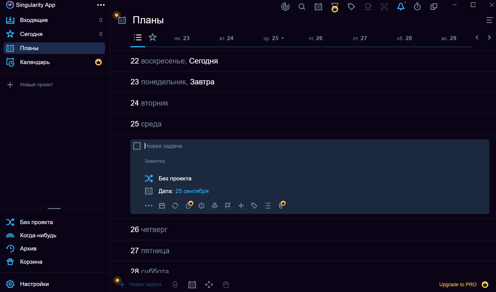This screenshot has height=292, width=496.
Task: Click the checklist icon in task editor
Action: click(268, 206)
